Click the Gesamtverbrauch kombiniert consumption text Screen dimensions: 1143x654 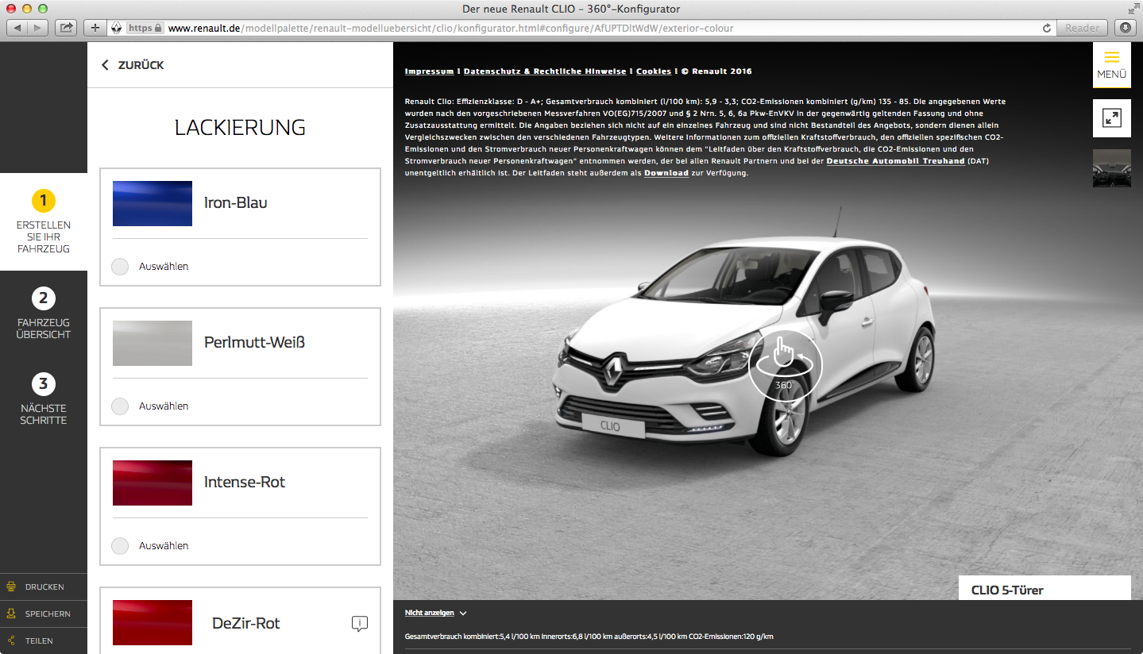pos(589,637)
